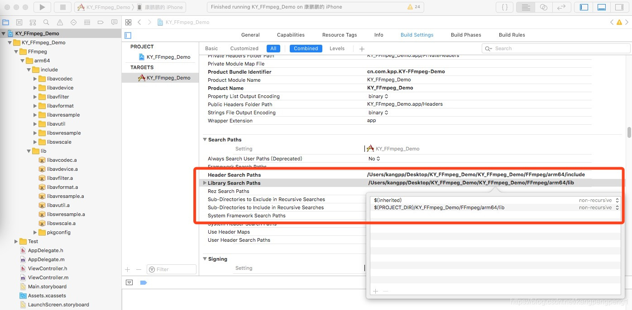Select the Combined view button

(306, 48)
